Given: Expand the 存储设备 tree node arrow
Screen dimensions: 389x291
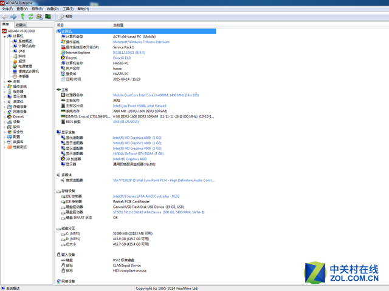Looking at the screenshot, I should [x=4, y=107].
